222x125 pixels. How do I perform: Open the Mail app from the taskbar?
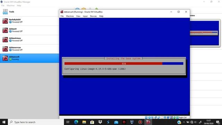tap(116, 122)
